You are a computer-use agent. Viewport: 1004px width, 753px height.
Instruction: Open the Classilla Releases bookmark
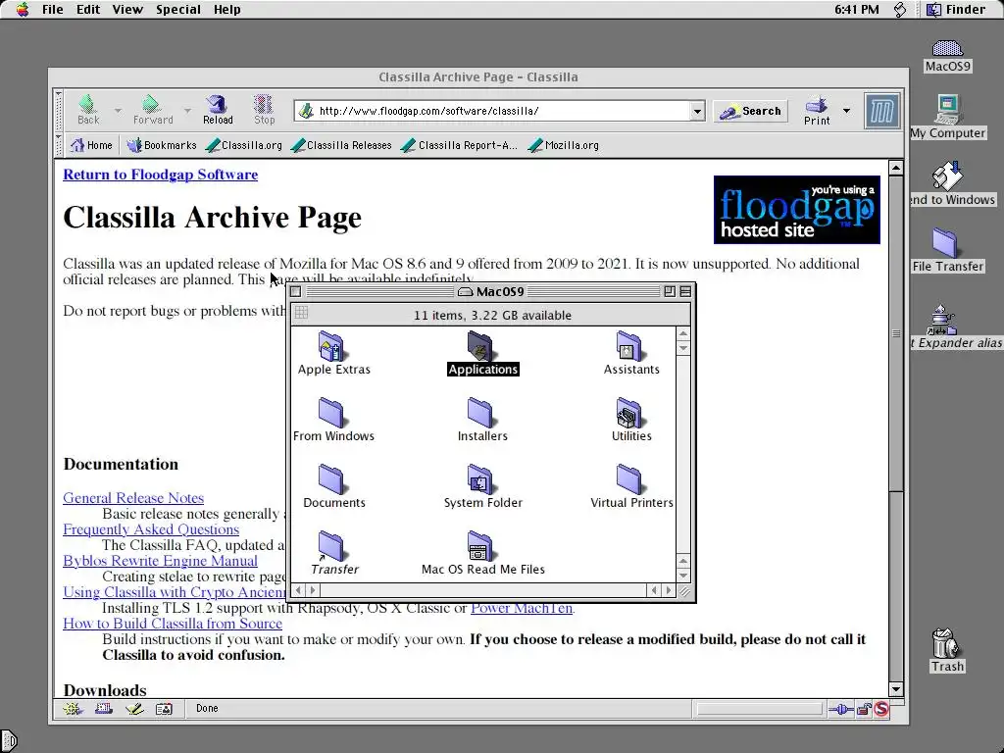(341, 145)
